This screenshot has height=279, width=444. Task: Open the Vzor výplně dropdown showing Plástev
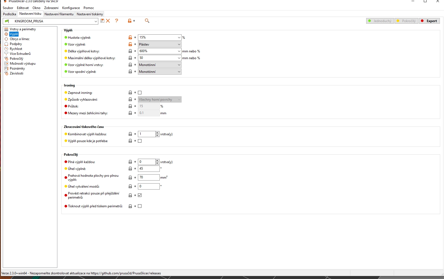[x=159, y=44]
